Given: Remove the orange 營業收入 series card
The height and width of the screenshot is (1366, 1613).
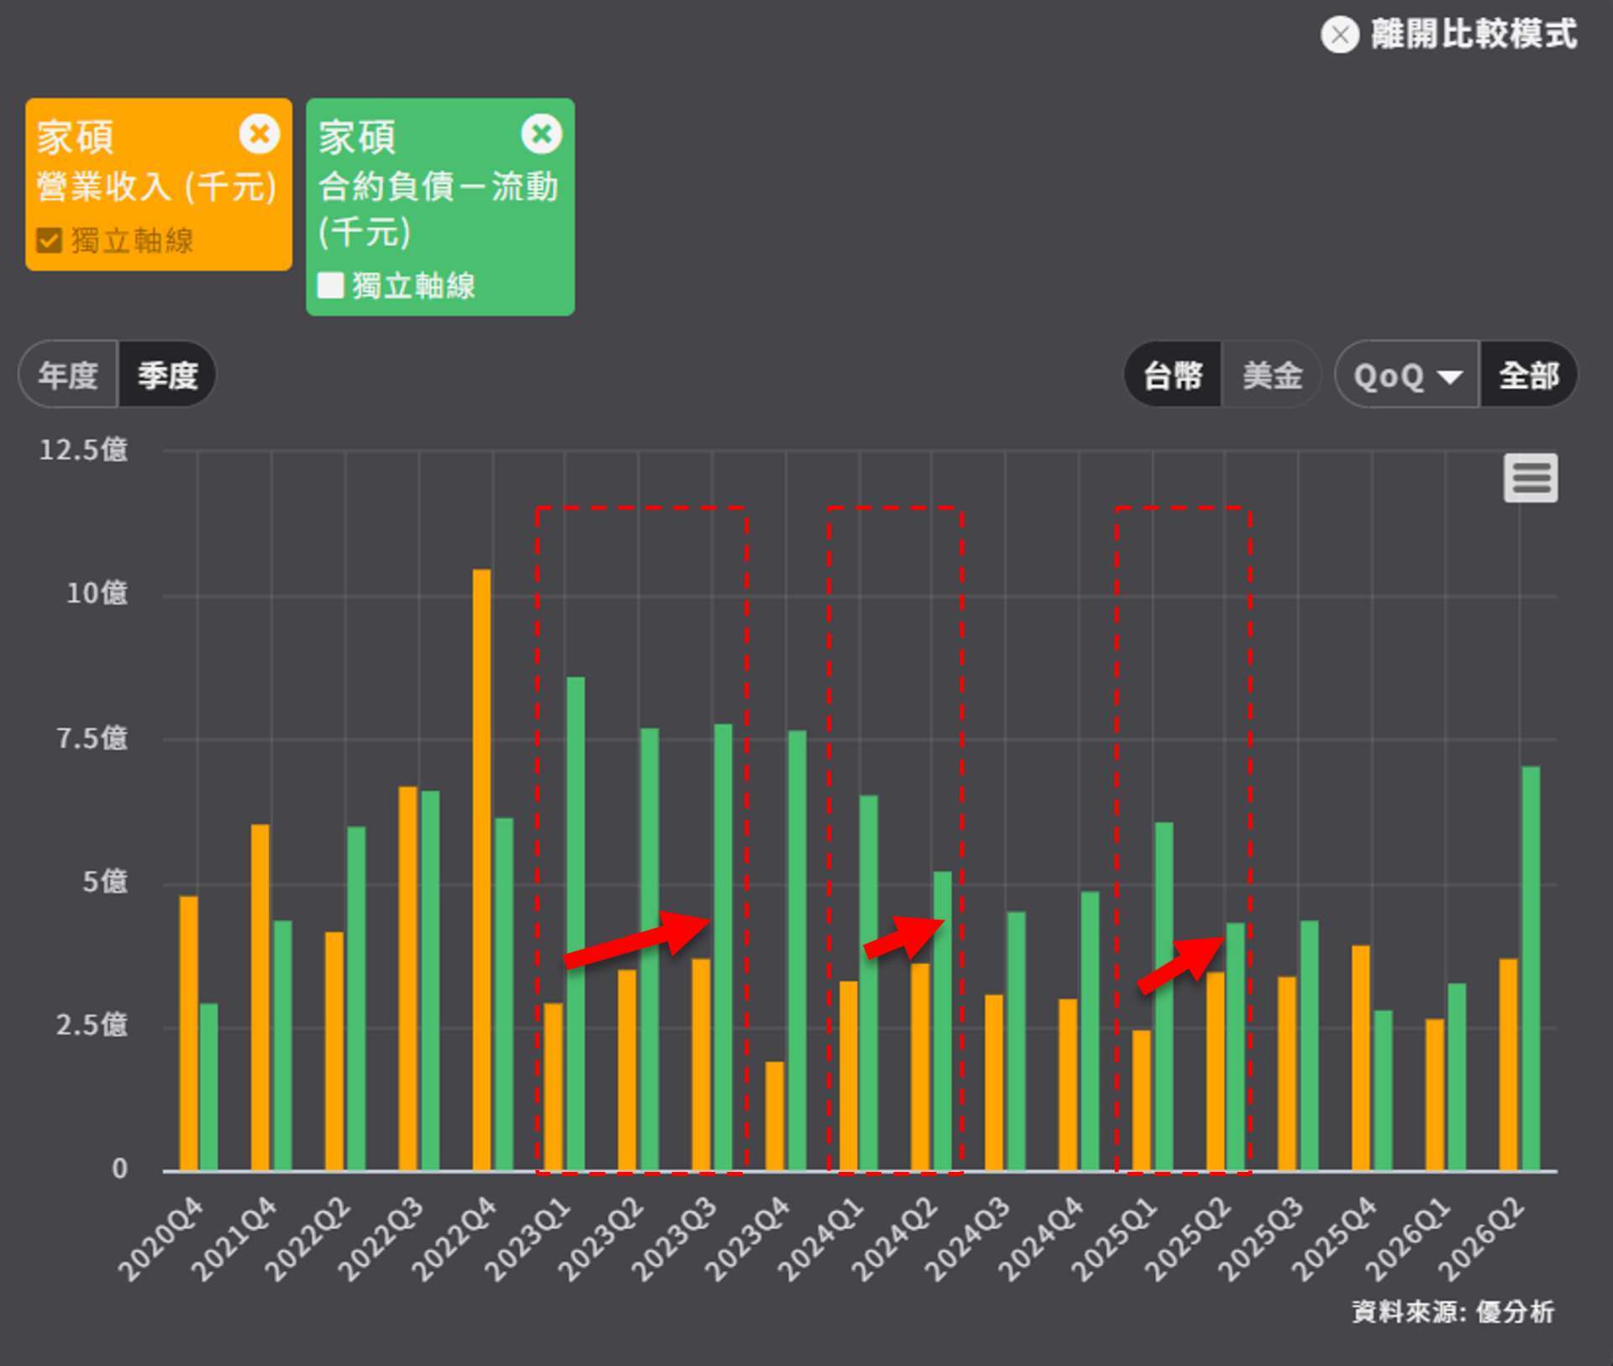Looking at the screenshot, I should pyautogui.click(x=259, y=134).
